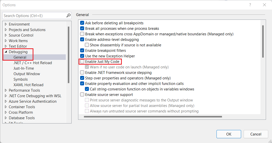The width and height of the screenshot is (272, 143).
Task: Select Just-In-Time under Debugging
Action: point(24,68)
